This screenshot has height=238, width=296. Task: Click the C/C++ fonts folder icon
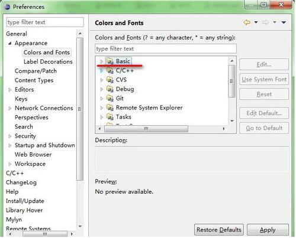110,70
